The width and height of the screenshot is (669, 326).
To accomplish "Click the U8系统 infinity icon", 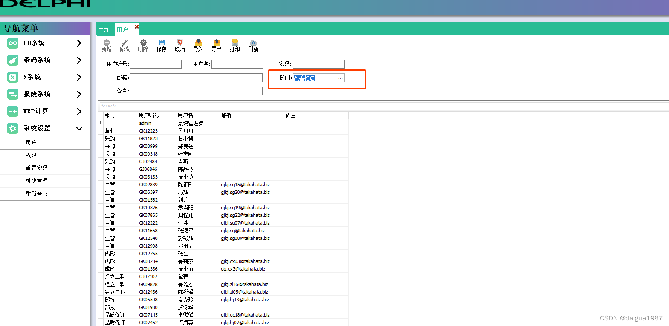I will [x=13, y=43].
